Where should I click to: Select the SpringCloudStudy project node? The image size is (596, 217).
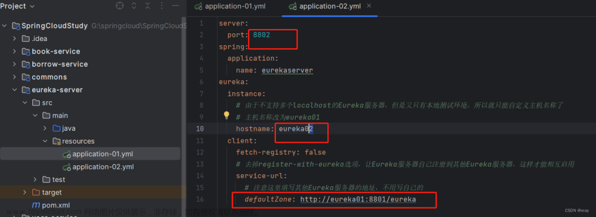[x=55, y=26]
